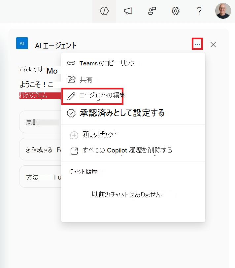
Task: Click the help question mark icon
Action: tap(199, 11)
